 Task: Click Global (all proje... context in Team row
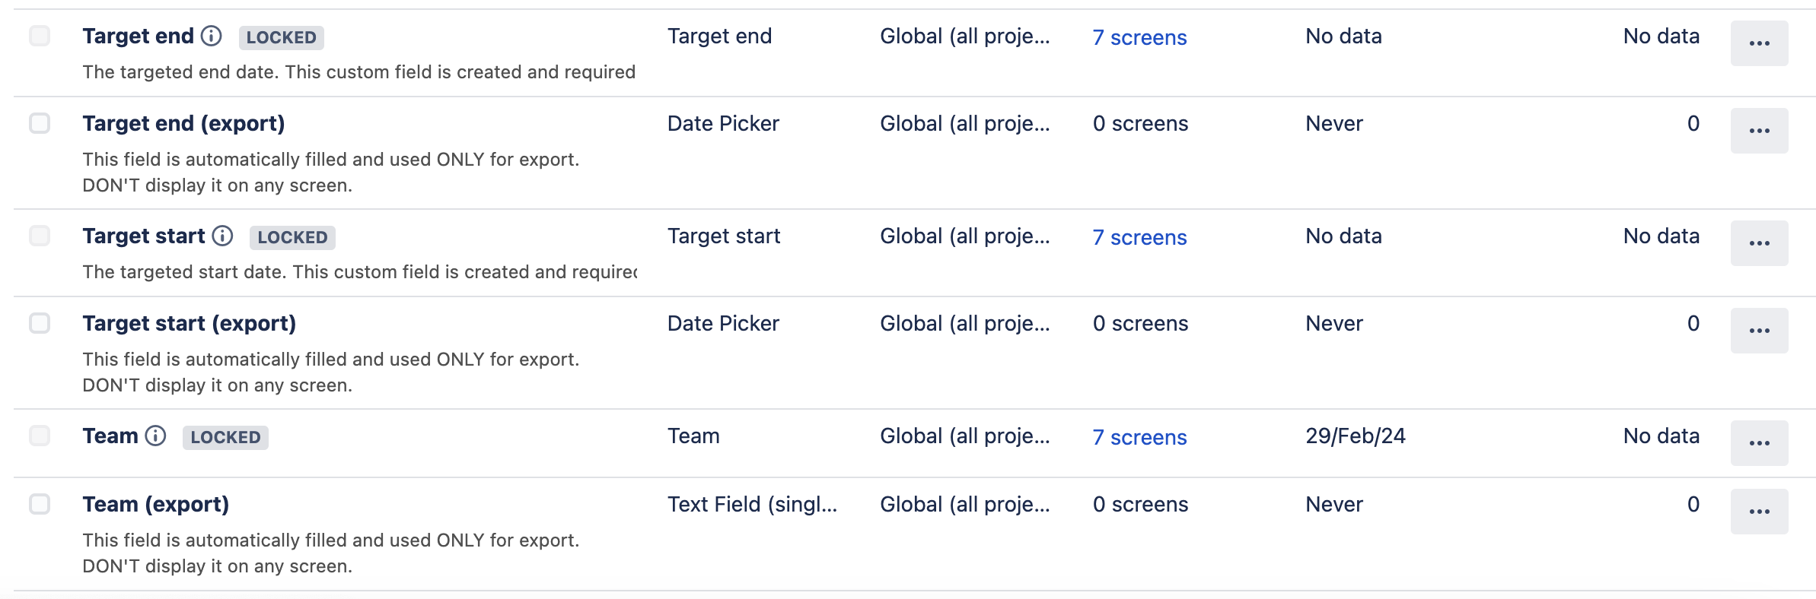click(965, 436)
